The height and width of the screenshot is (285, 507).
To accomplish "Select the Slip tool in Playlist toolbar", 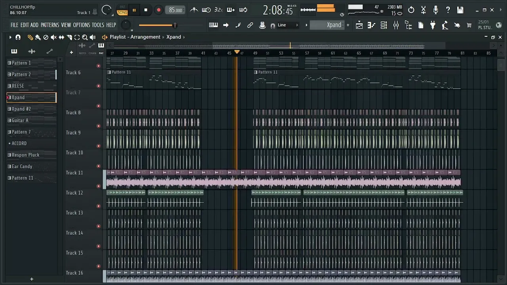I will (x=61, y=37).
